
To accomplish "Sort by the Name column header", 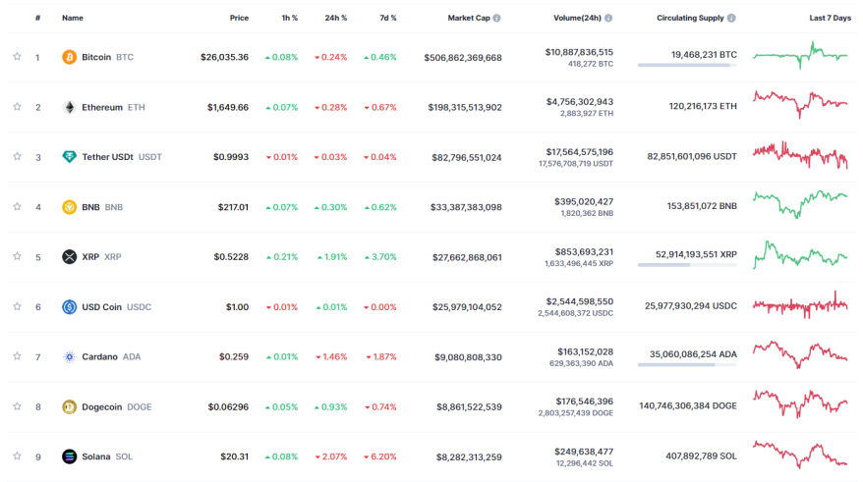I will [73, 18].
